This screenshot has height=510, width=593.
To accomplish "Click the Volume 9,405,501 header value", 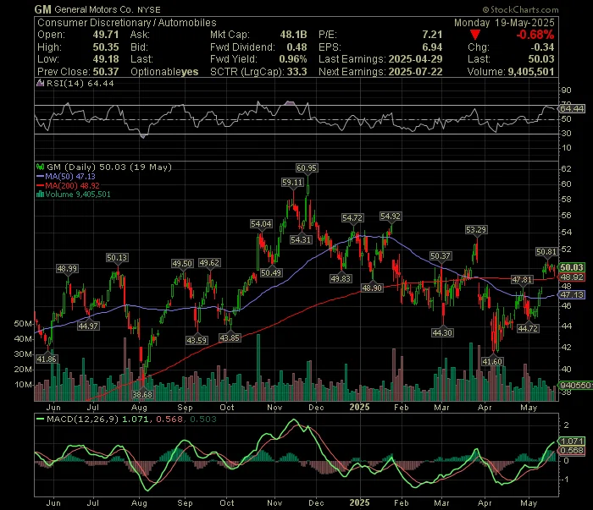I will pyautogui.click(x=531, y=72).
